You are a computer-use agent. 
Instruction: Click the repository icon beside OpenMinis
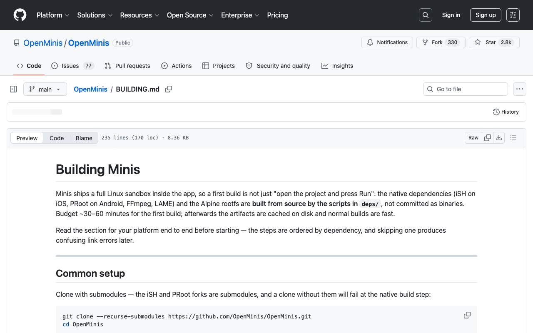[x=17, y=43]
